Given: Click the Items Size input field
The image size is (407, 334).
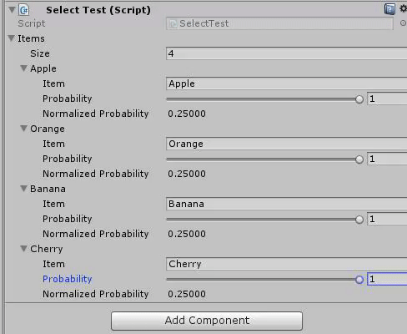Looking at the screenshot, I should [x=287, y=53].
